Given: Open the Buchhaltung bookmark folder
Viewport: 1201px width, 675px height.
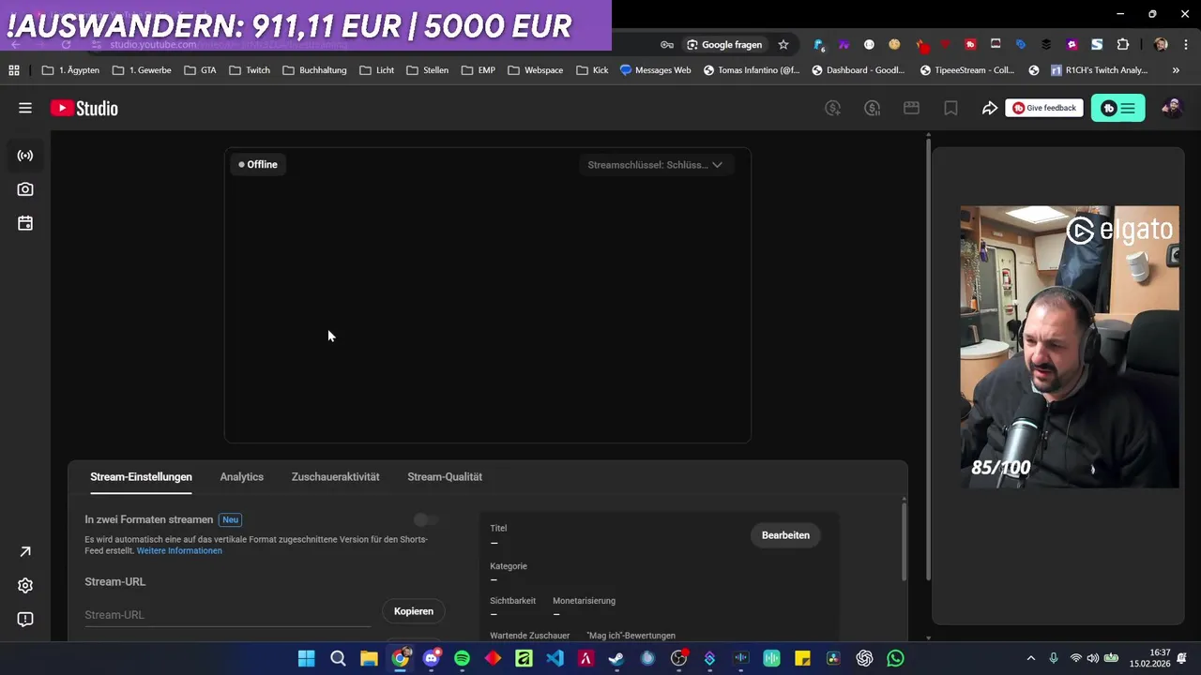Looking at the screenshot, I should (x=315, y=70).
